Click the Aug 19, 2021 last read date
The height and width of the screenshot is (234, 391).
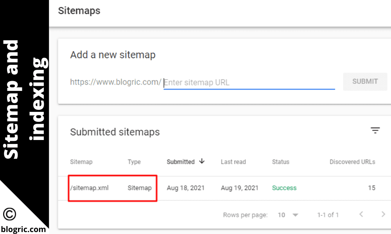pyautogui.click(x=240, y=188)
